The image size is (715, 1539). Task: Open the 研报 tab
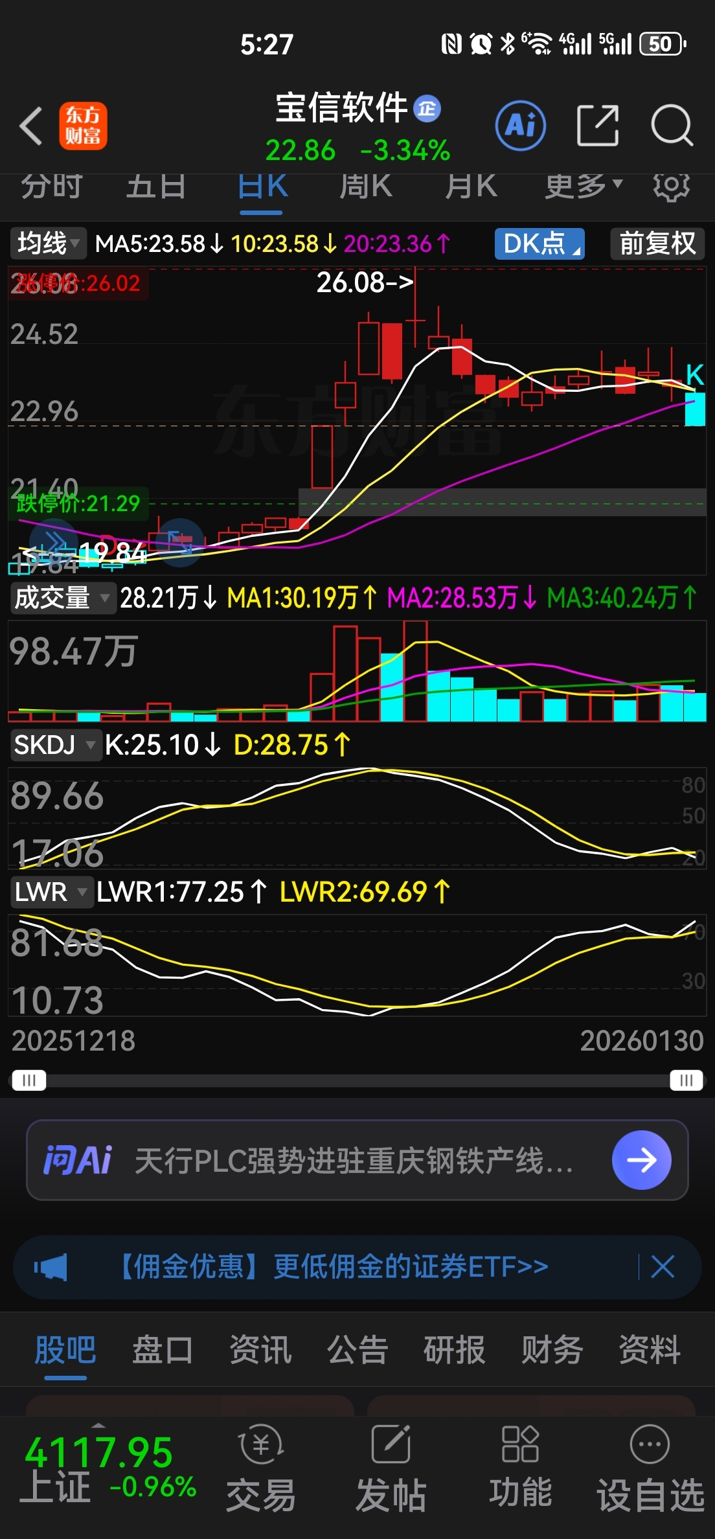[455, 1350]
